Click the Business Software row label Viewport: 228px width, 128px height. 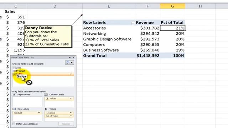pyautogui.click(x=109, y=50)
